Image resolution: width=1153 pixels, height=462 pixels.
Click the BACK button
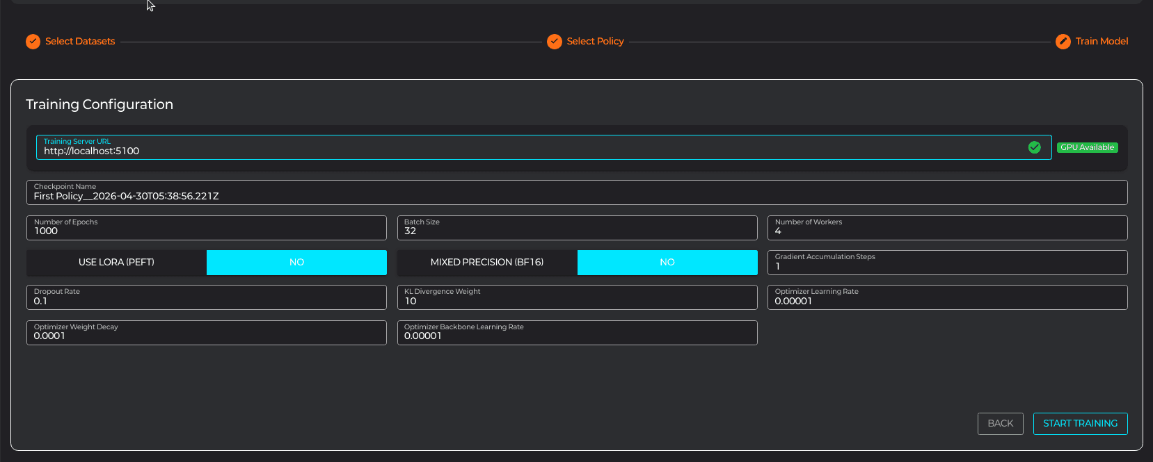[x=1001, y=424]
